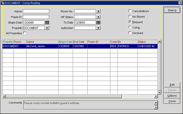This screenshot has height=114, width=183.
Task: Open the Authorizer dropdown arrow
Action: (x=98, y=28)
